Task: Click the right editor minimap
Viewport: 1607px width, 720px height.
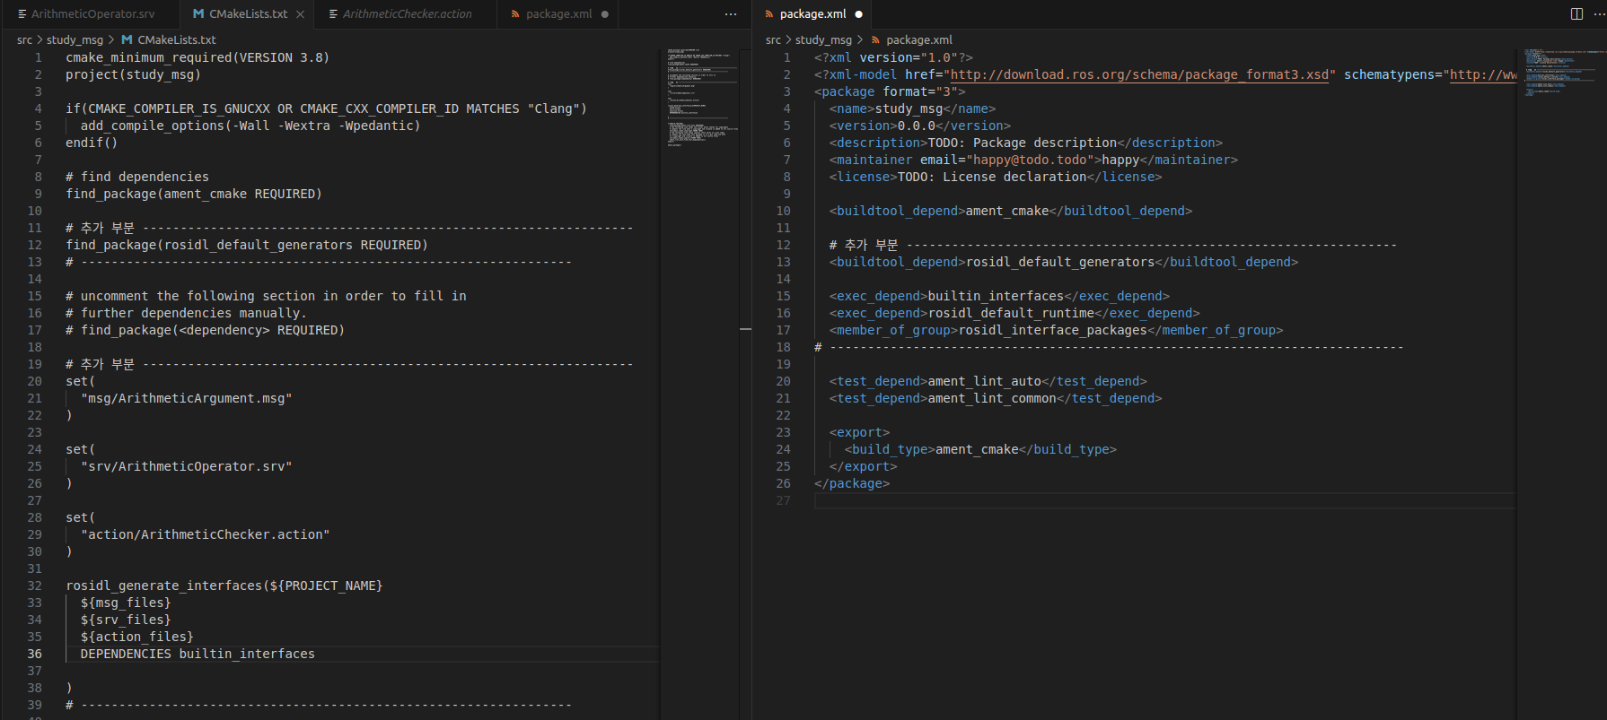Action: pos(1564,73)
